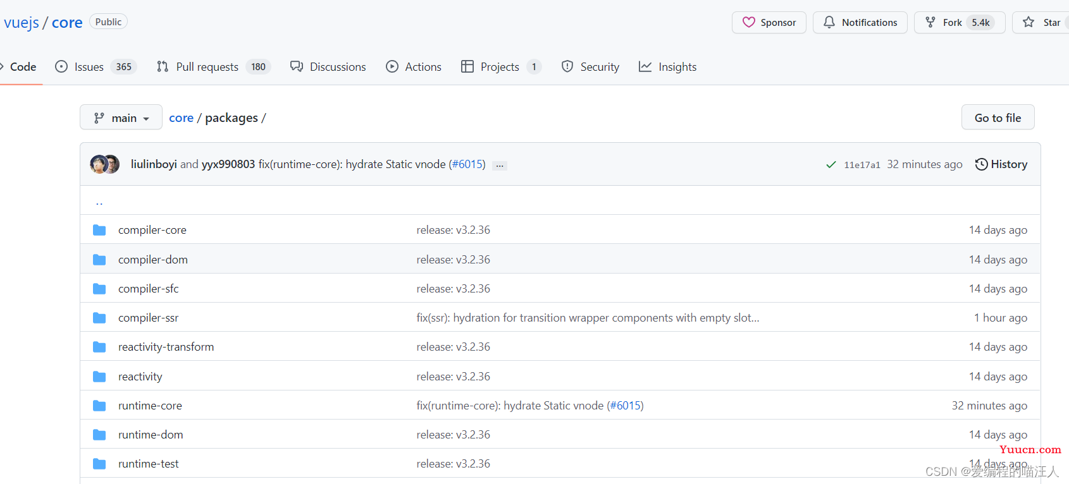Screen dimensions: 1069x484
Task: Go to the Discussions tab
Action: 328,66
